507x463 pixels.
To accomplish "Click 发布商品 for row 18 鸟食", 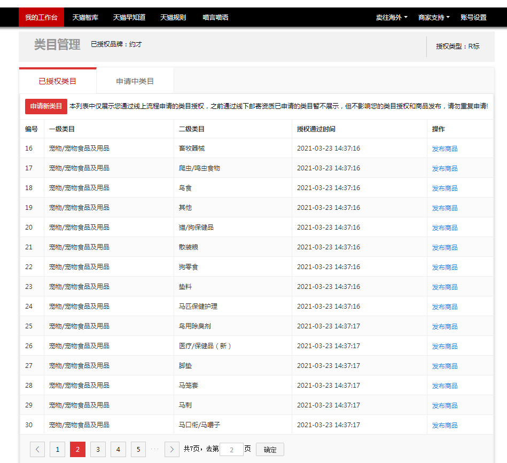I will [445, 188].
